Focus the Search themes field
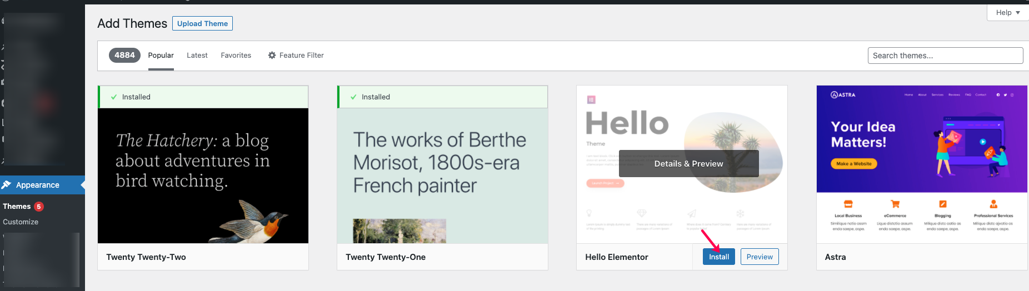1029x291 pixels. tap(945, 56)
